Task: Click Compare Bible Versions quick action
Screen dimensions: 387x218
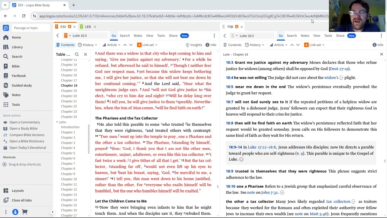Action: [27, 135]
